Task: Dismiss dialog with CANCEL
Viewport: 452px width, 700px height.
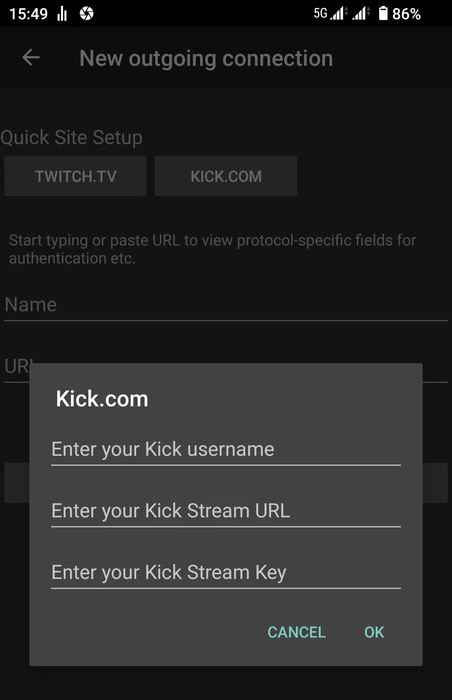Action: [297, 632]
